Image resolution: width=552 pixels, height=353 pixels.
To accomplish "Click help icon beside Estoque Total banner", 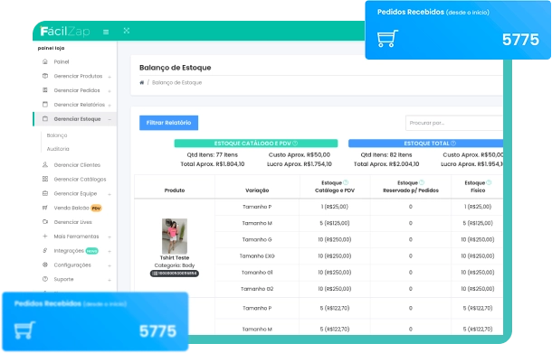I will tap(453, 144).
